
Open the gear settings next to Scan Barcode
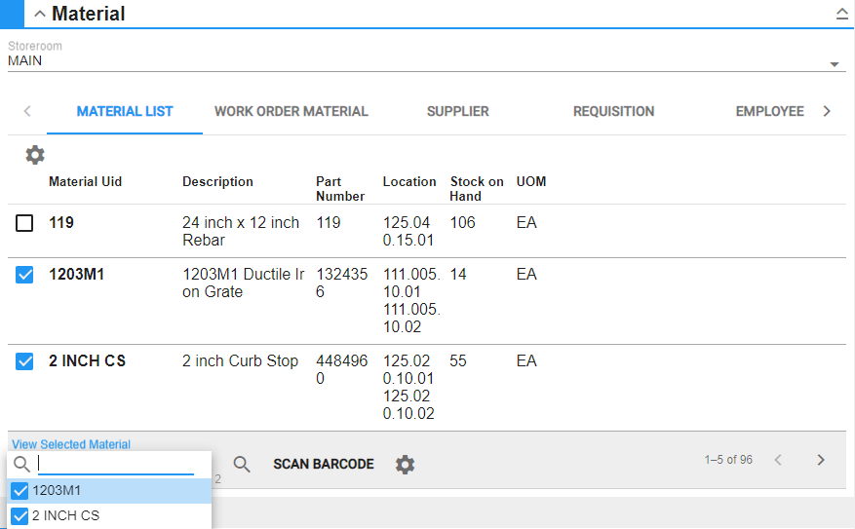[x=405, y=465]
